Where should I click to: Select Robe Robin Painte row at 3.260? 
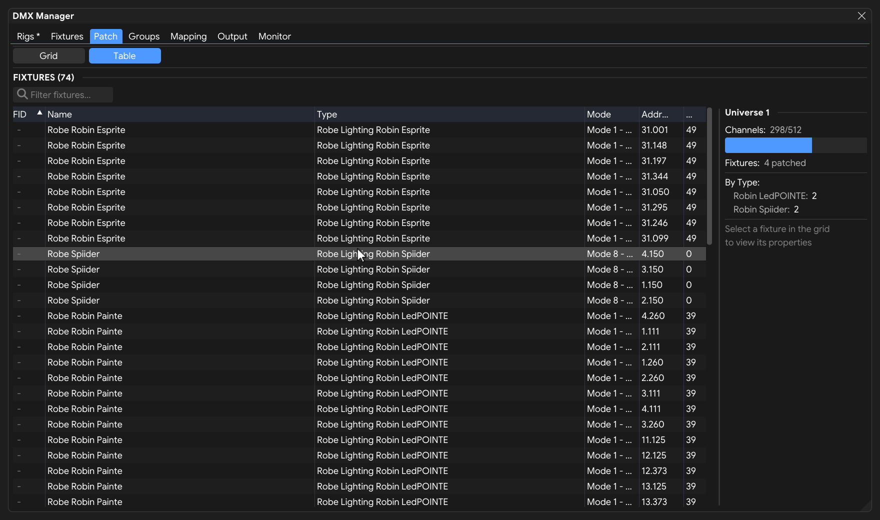[359, 424]
